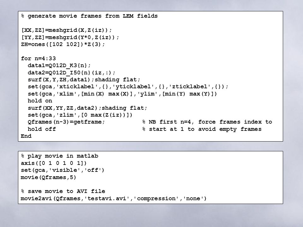
Task: Click the ZH=ones line
Action: pyautogui.click(x=63, y=44)
